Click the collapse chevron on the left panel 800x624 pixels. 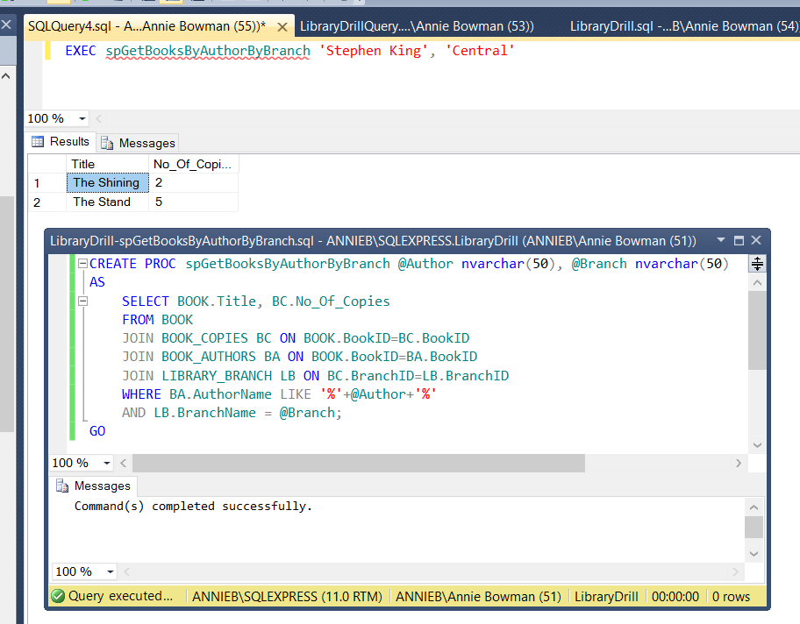[5, 76]
